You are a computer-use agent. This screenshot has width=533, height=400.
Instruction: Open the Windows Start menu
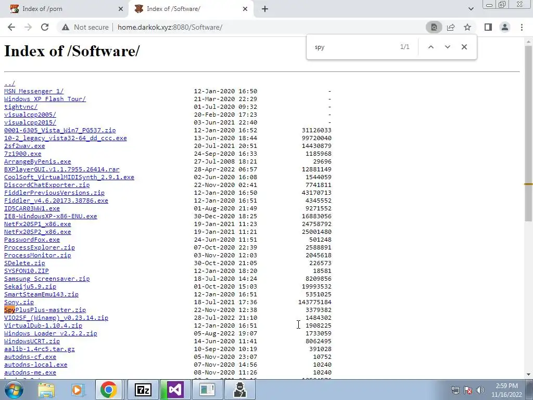tap(14, 390)
